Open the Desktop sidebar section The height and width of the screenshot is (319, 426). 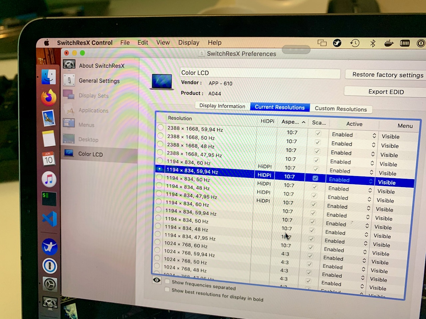88,140
